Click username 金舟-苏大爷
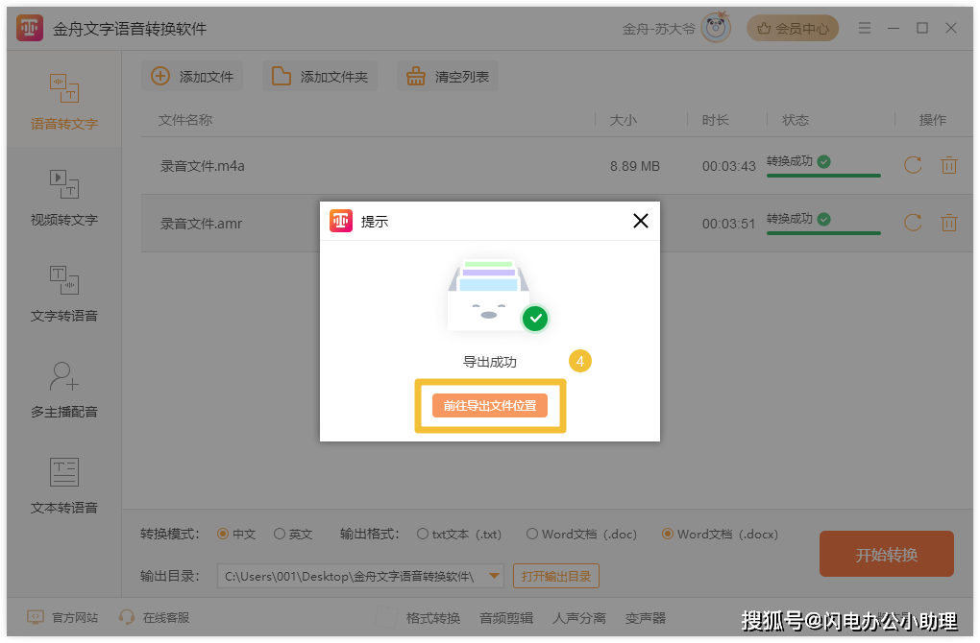 point(659,29)
